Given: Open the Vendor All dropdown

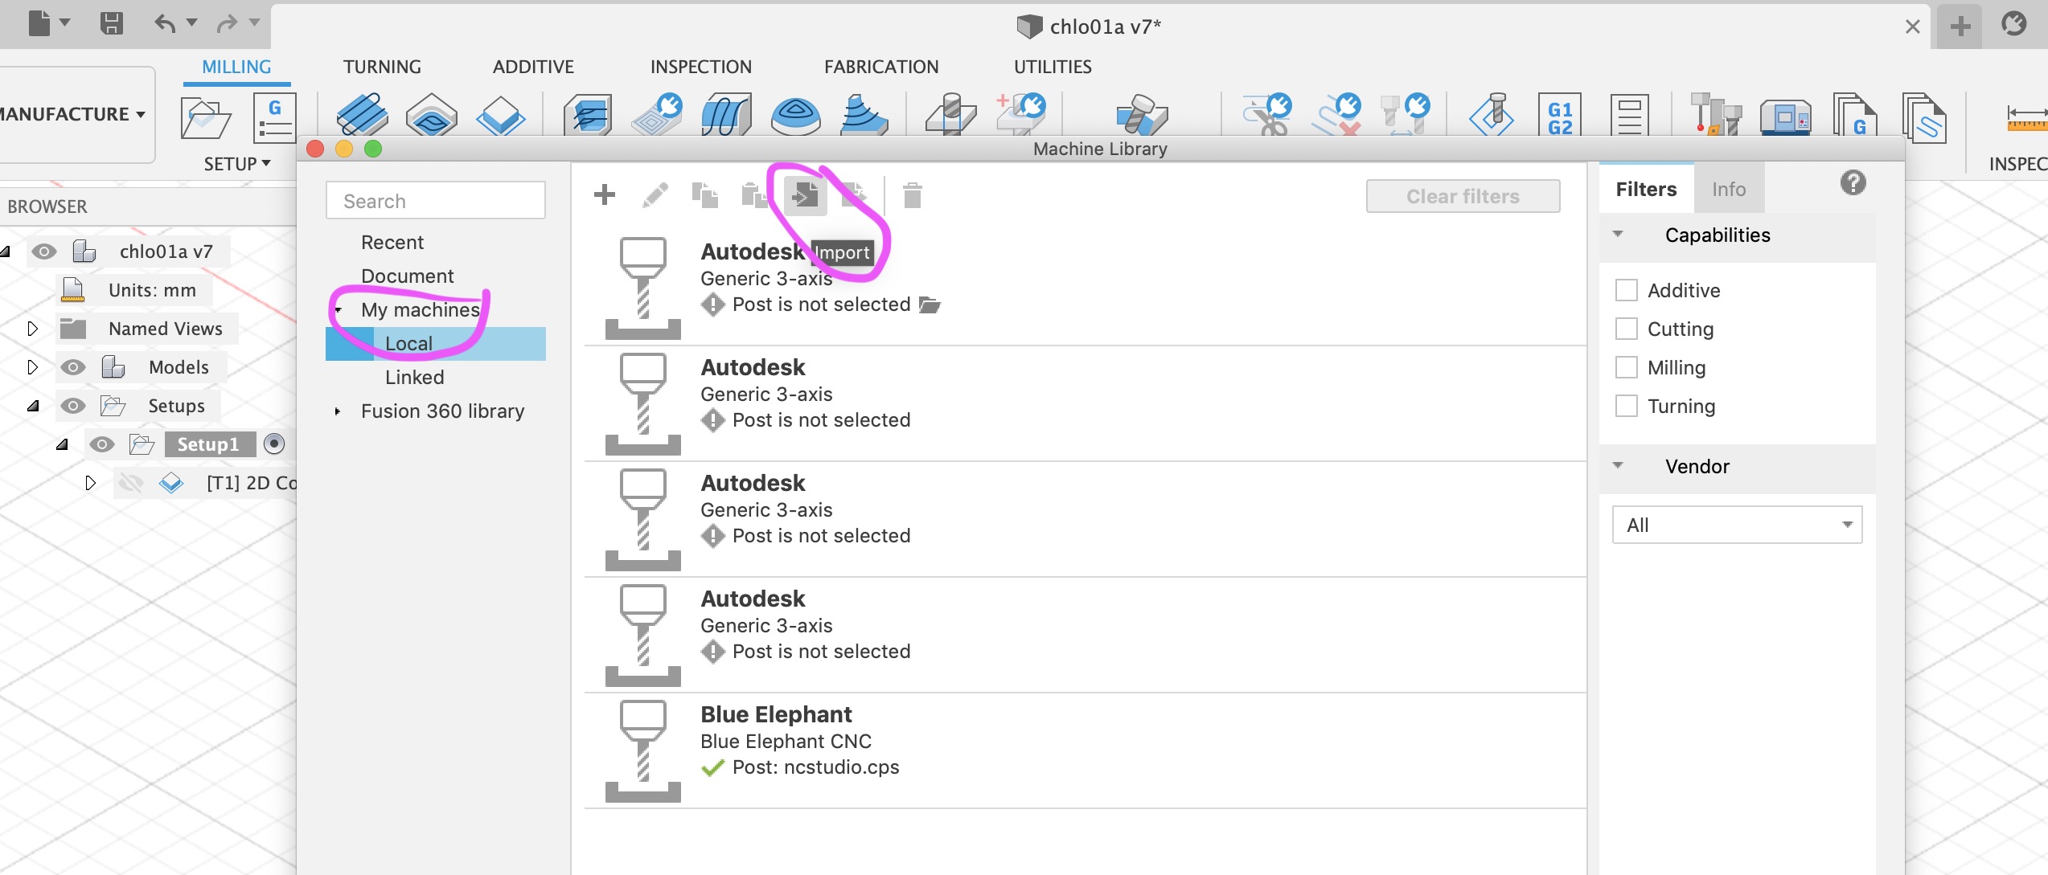Looking at the screenshot, I should click(1737, 525).
